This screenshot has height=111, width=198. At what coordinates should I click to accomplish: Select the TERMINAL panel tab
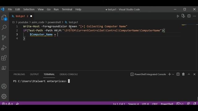pyautogui.click(x=49, y=74)
